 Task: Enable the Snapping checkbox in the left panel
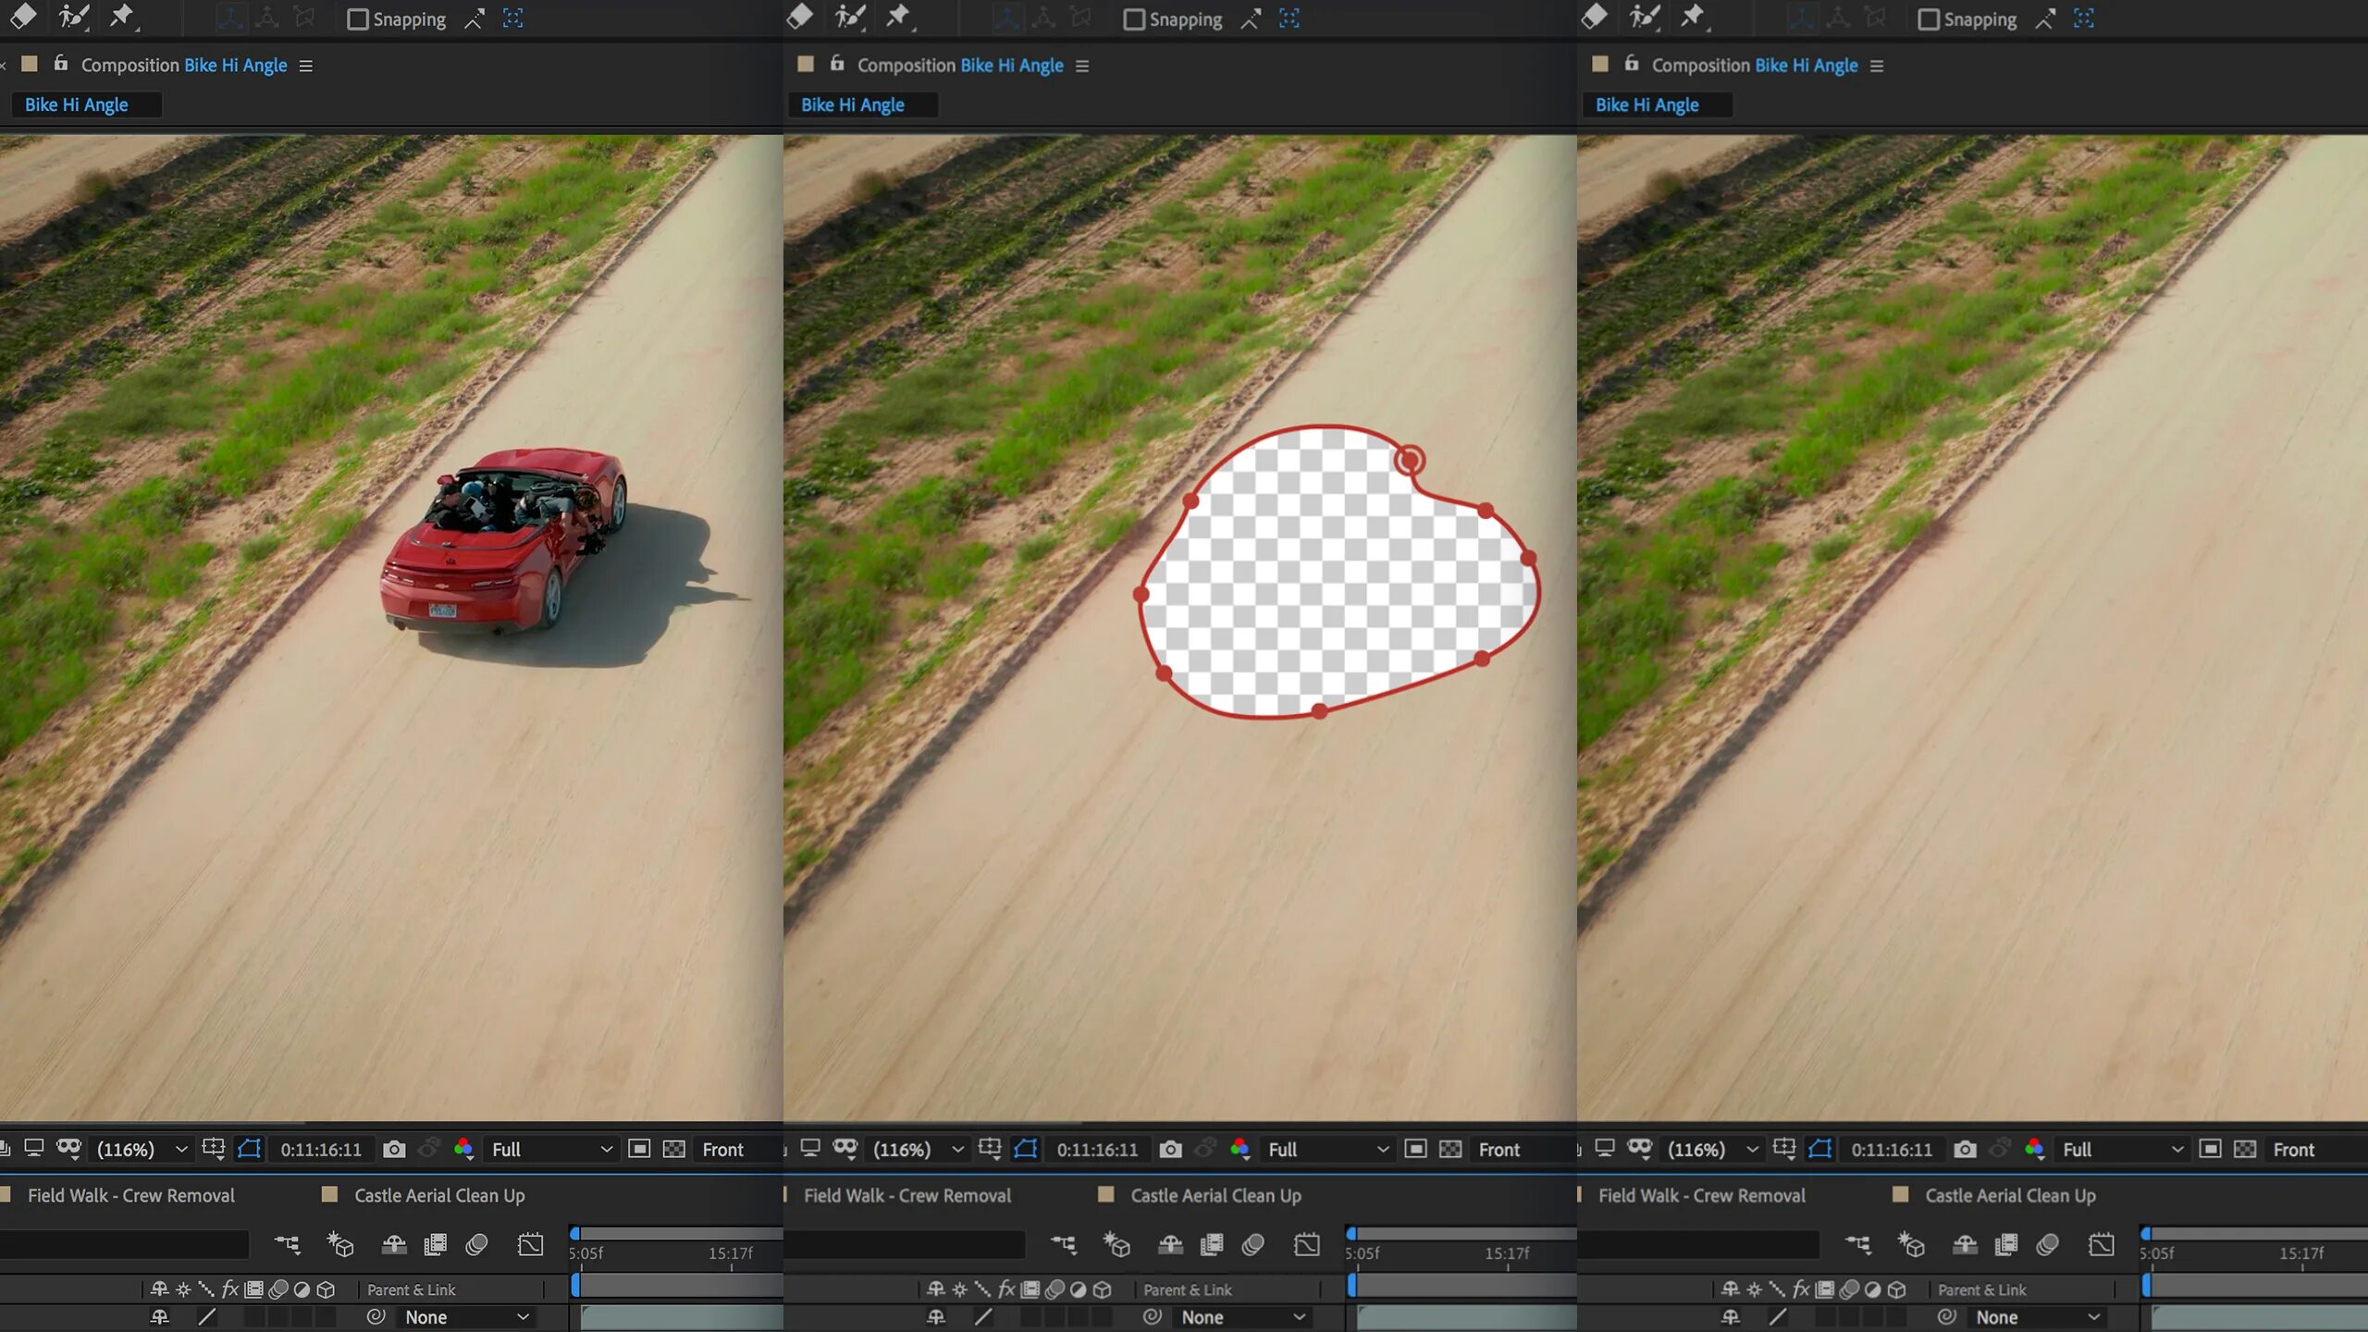point(357,19)
